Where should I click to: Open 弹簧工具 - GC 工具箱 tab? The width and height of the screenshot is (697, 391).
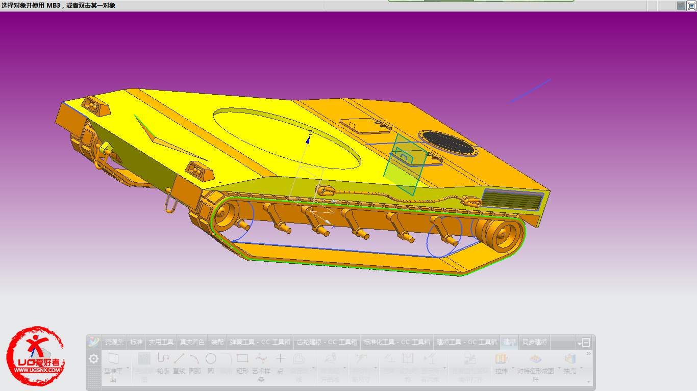click(260, 342)
